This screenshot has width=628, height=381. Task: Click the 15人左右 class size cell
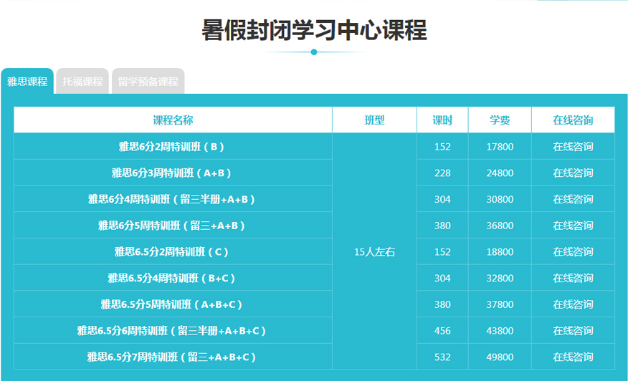pos(374,252)
